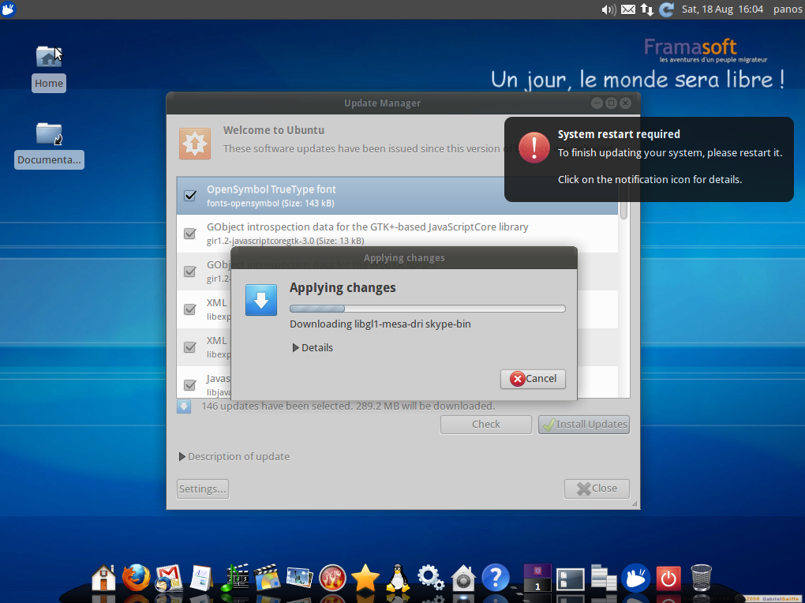The image size is (805, 603).
Task: Open the mail envelope indicator
Action: click(628, 9)
